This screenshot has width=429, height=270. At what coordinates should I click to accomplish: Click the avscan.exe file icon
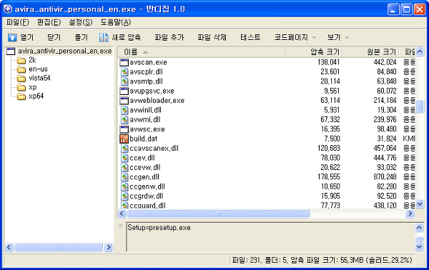pyautogui.click(x=124, y=63)
